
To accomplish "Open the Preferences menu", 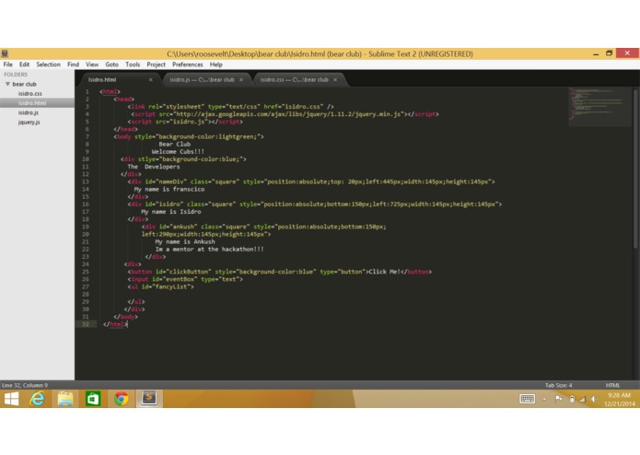I will [x=187, y=64].
